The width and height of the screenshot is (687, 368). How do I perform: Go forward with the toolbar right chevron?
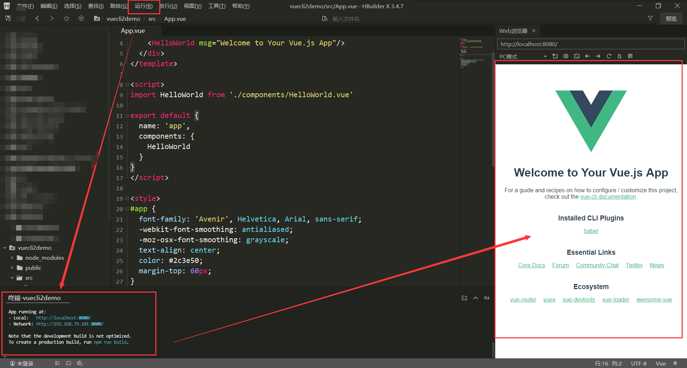52,18
